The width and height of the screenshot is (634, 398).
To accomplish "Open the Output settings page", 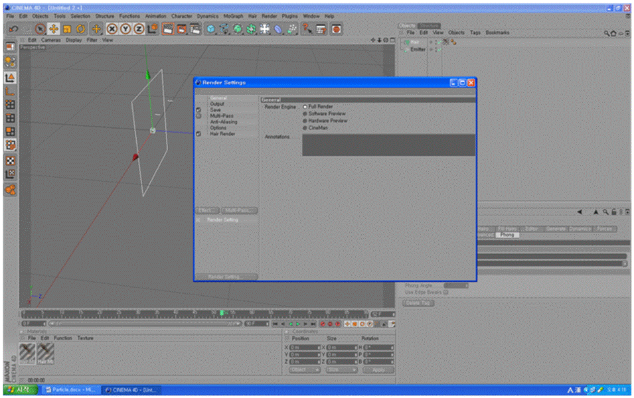I will (x=217, y=104).
